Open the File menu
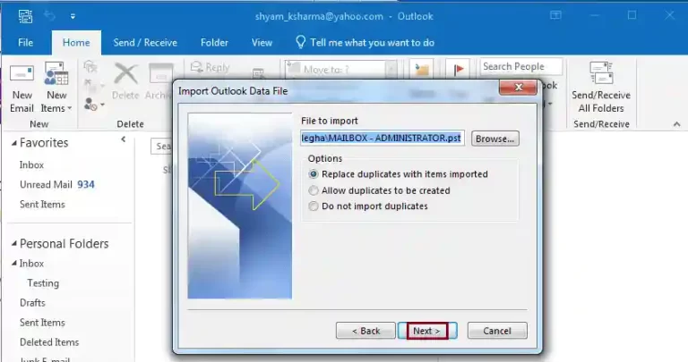Viewport: 688px width, 362px height. click(x=25, y=43)
